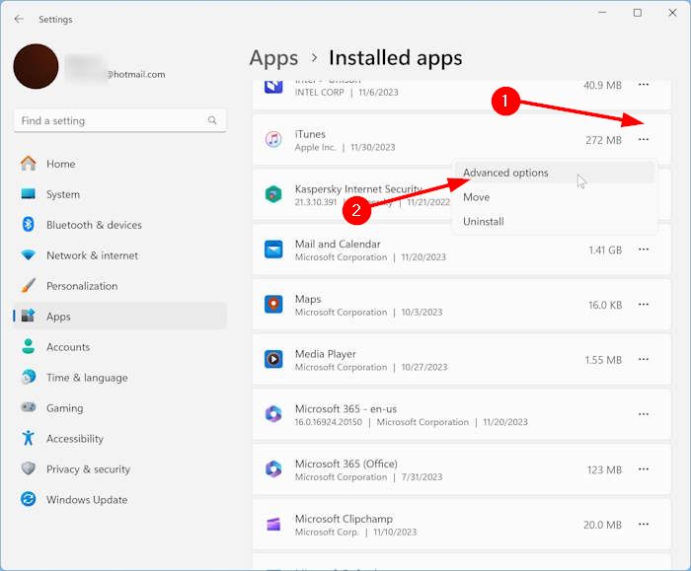Screen dimensions: 691x571
Task: Open Home in the sidebar
Action: [119, 164]
